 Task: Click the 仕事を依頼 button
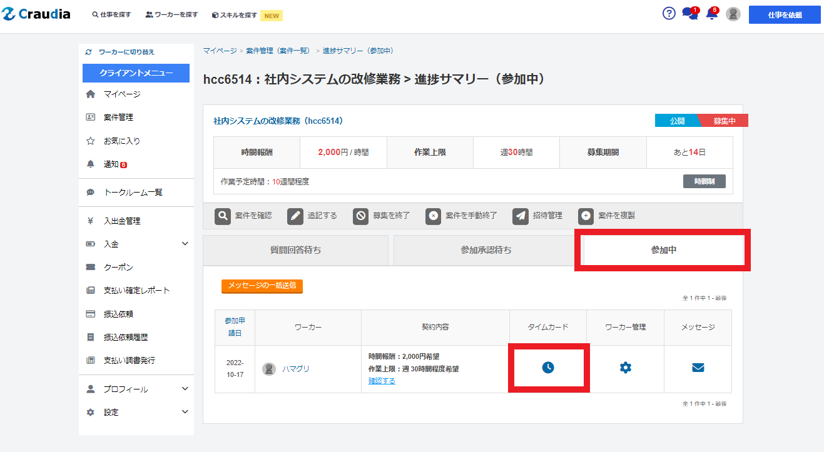tap(784, 15)
